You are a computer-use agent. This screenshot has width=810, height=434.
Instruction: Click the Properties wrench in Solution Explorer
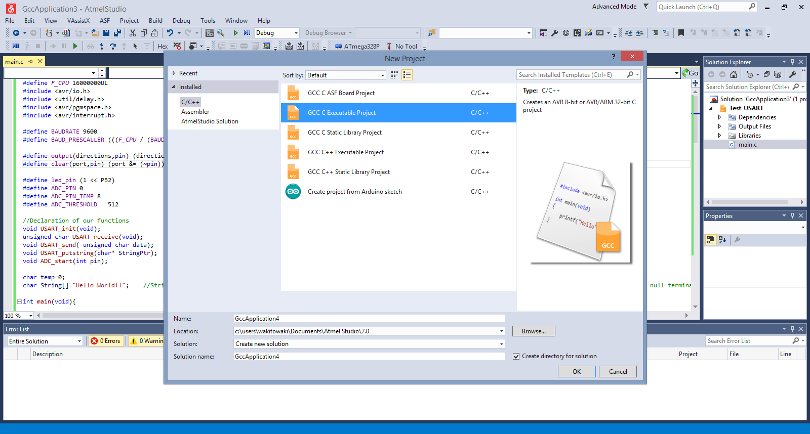click(x=793, y=74)
